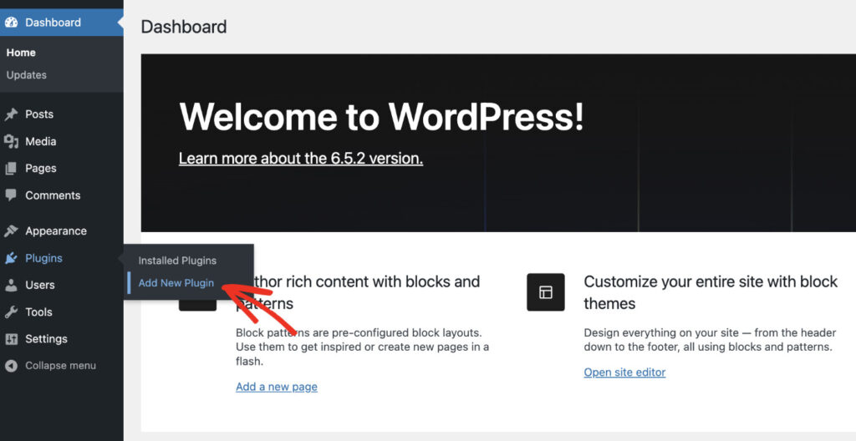Click the Plugins plug icon

point(11,258)
